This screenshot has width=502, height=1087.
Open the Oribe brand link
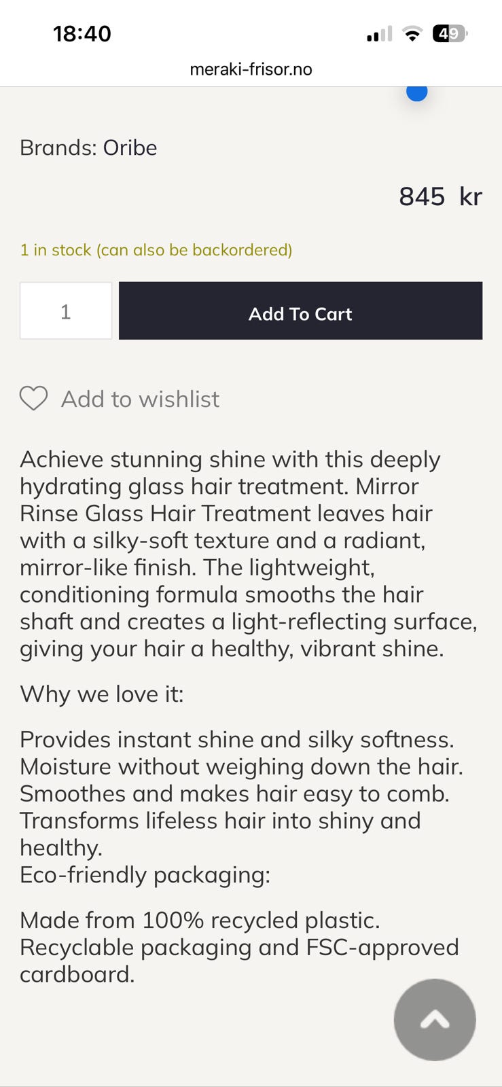pyautogui.click(x=130, y=147)
